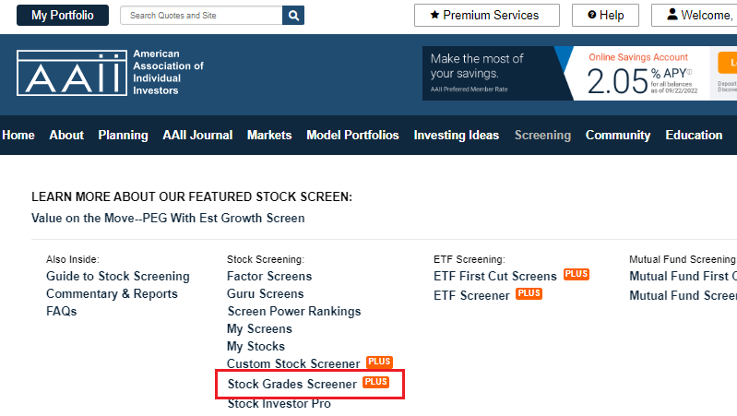Image resolution: width=737 pixels, height=416 pixels.
Task: Open Stock Grades Screener link
Action: point(291,384)
